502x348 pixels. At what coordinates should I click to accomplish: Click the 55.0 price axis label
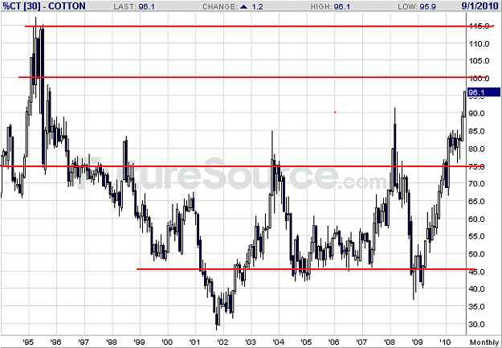click(479, 236)
